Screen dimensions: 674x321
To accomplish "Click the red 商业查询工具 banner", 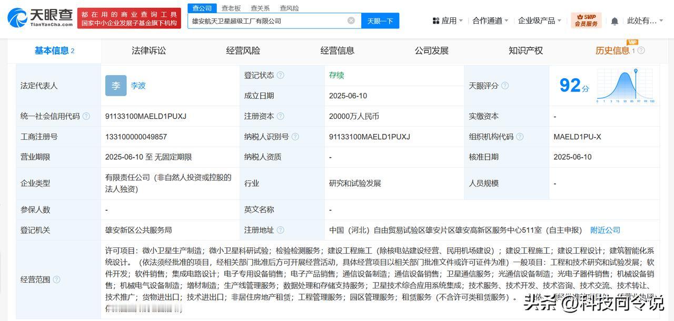I will coord(130,18).
